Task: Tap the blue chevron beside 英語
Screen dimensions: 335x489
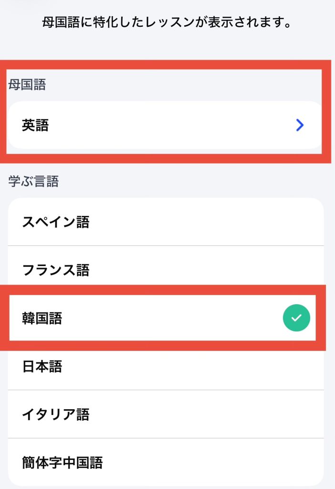Action: coord(300,125)
